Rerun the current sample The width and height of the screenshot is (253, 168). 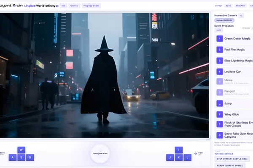(230, 165)
